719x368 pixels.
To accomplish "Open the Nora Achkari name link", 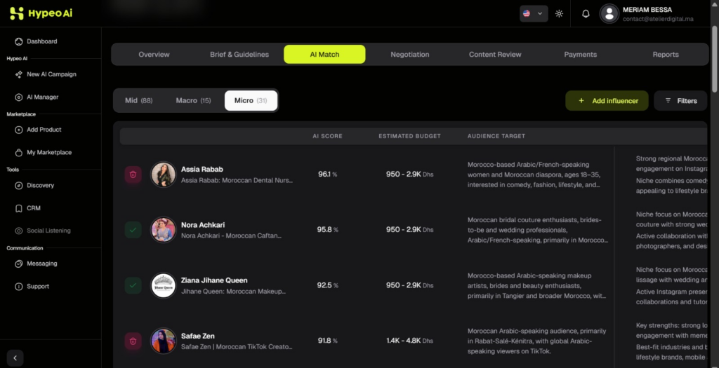I will click(203, 225).
